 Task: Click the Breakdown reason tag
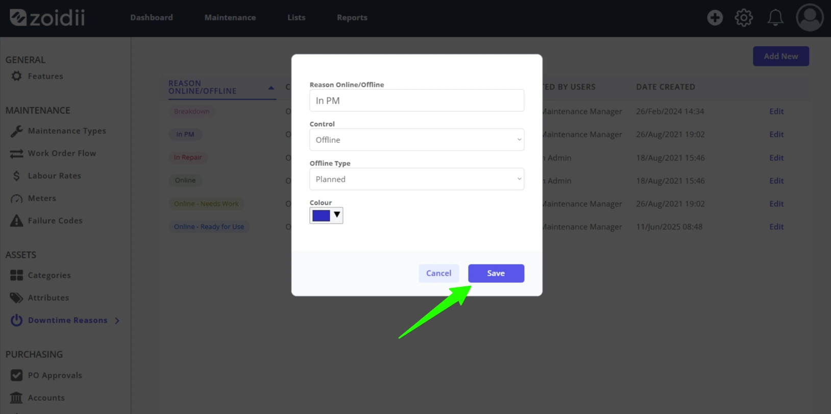point(191,111)
